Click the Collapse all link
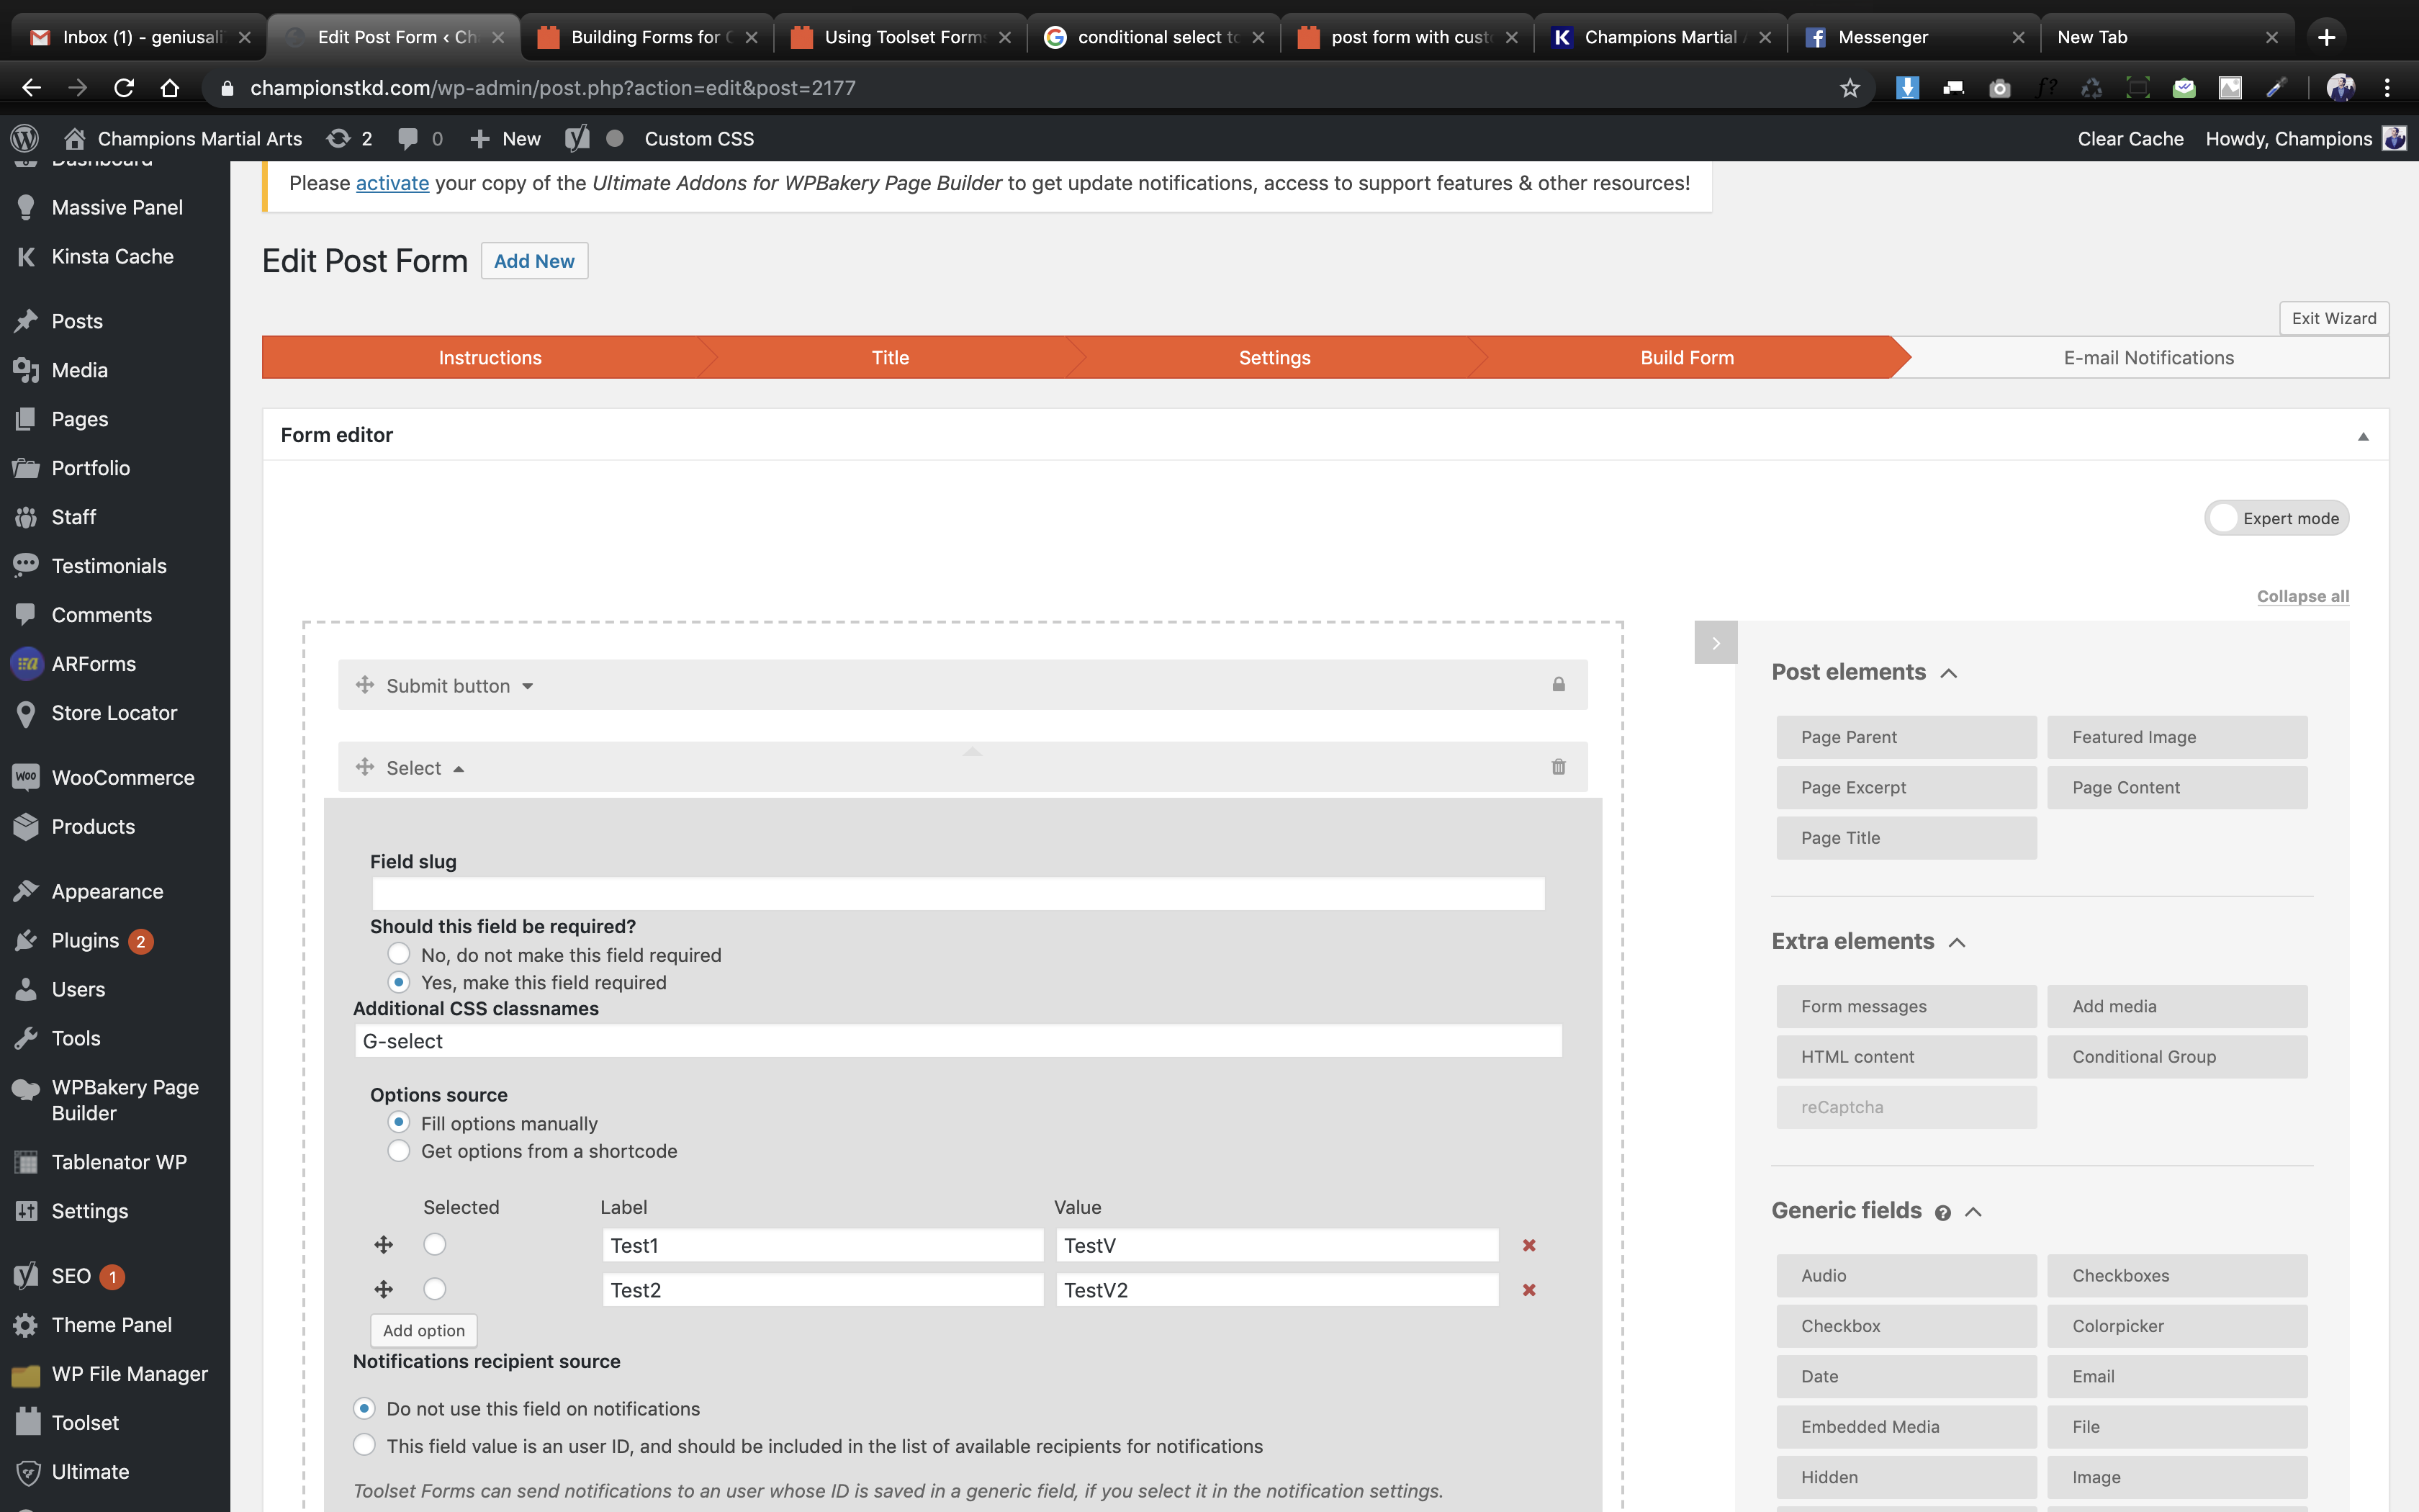Screen dimensions: 2419x1512 [2303, 596]
